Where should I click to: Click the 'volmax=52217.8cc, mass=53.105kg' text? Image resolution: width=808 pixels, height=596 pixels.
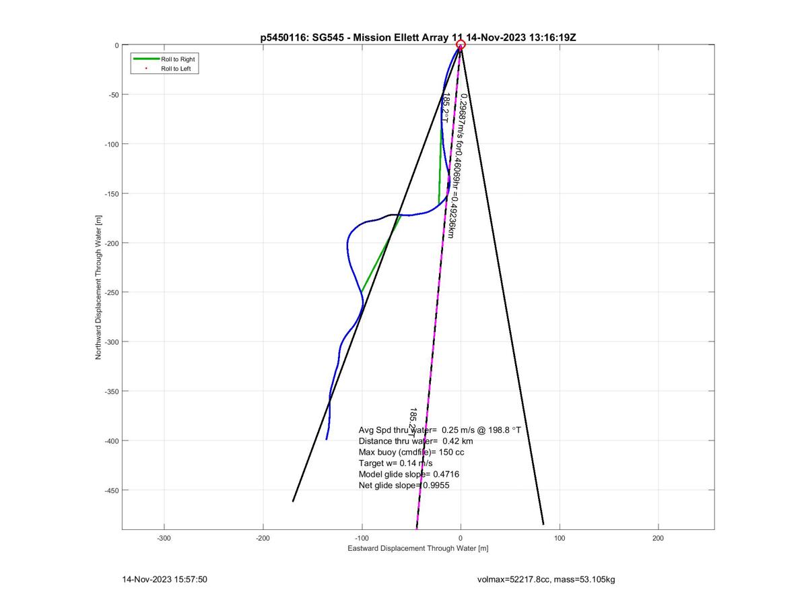[x=545, y=579]
